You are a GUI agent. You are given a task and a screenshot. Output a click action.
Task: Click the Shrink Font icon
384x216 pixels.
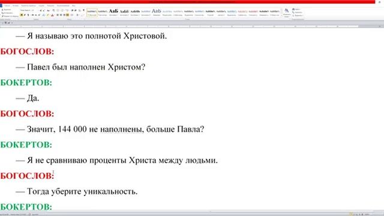pos(44,10)
